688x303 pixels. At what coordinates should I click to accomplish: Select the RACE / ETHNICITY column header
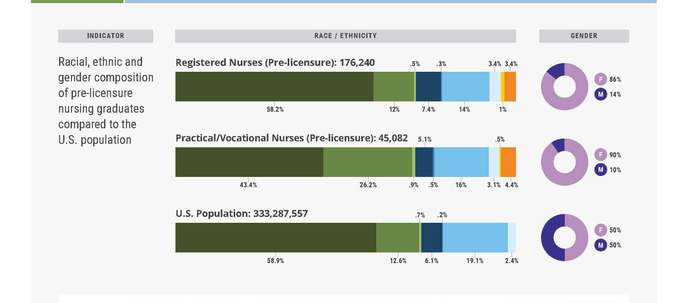pos(345,36)
